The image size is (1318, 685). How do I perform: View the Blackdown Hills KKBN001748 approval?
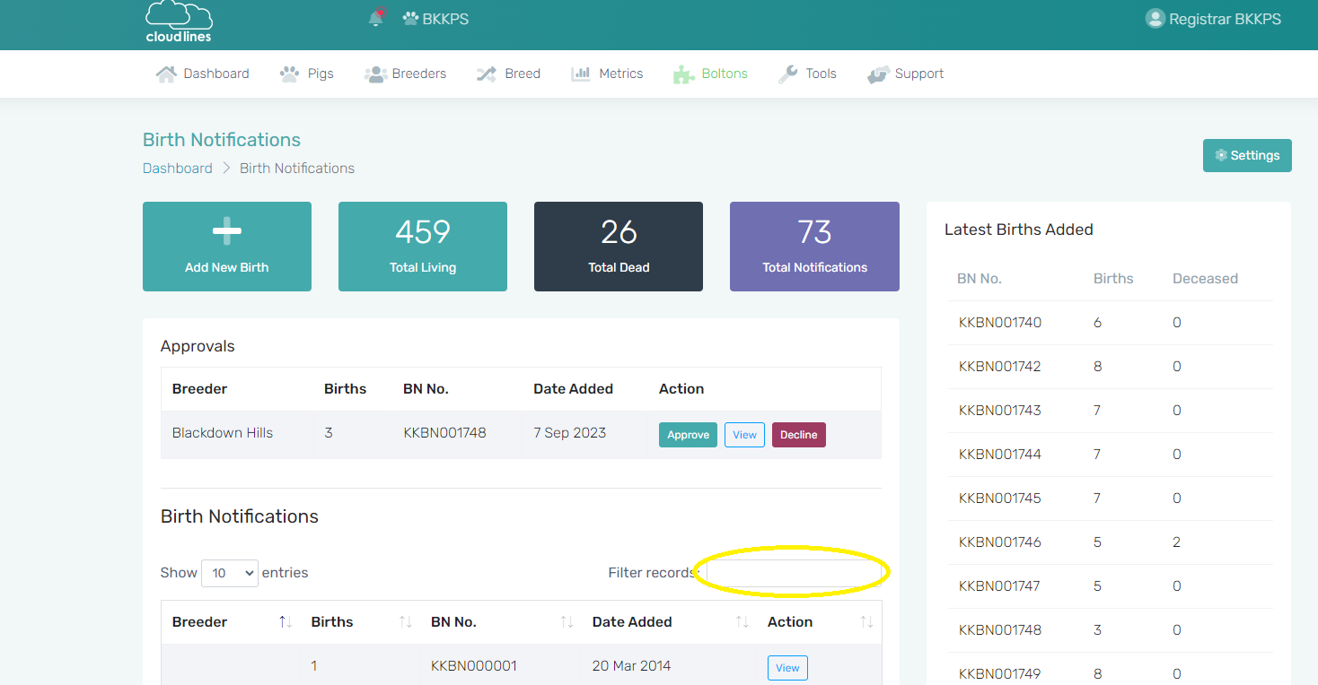click(744, 435)
